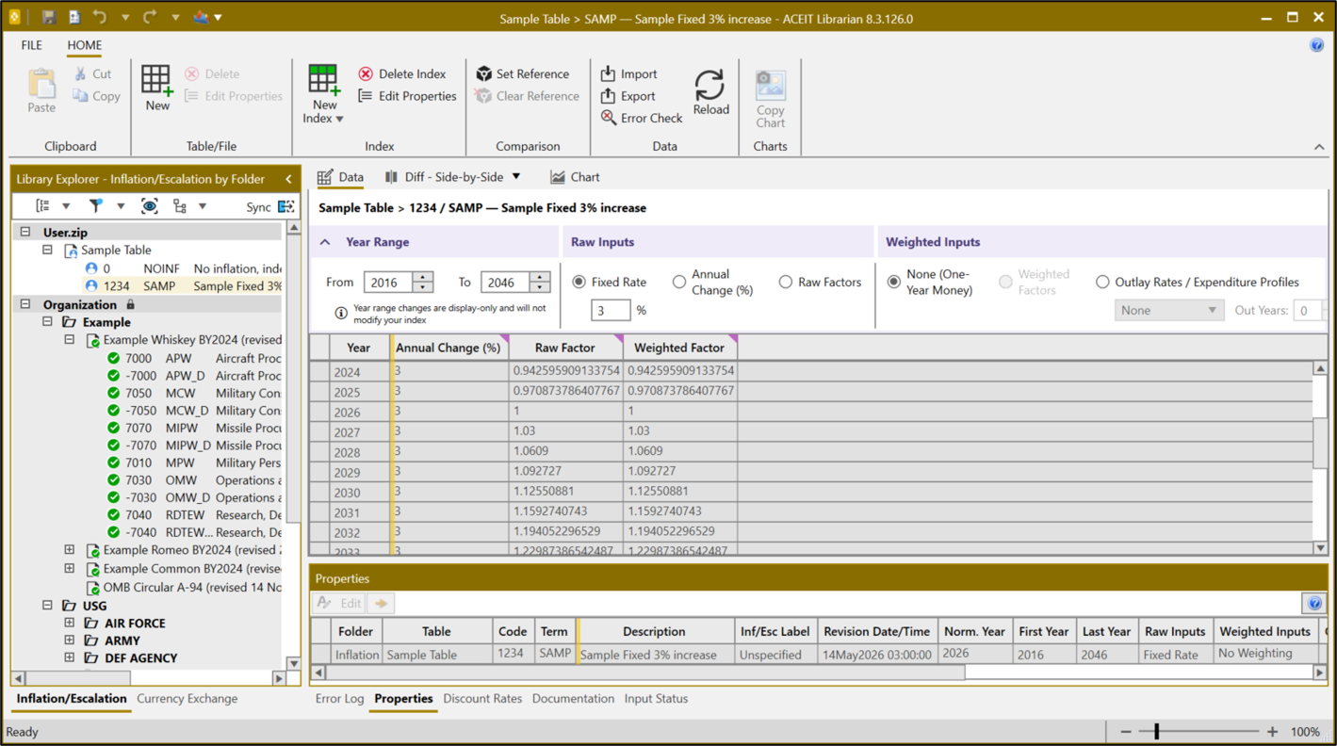
Task: Select the 7000 APW tree item
Action: pos(193,358)
